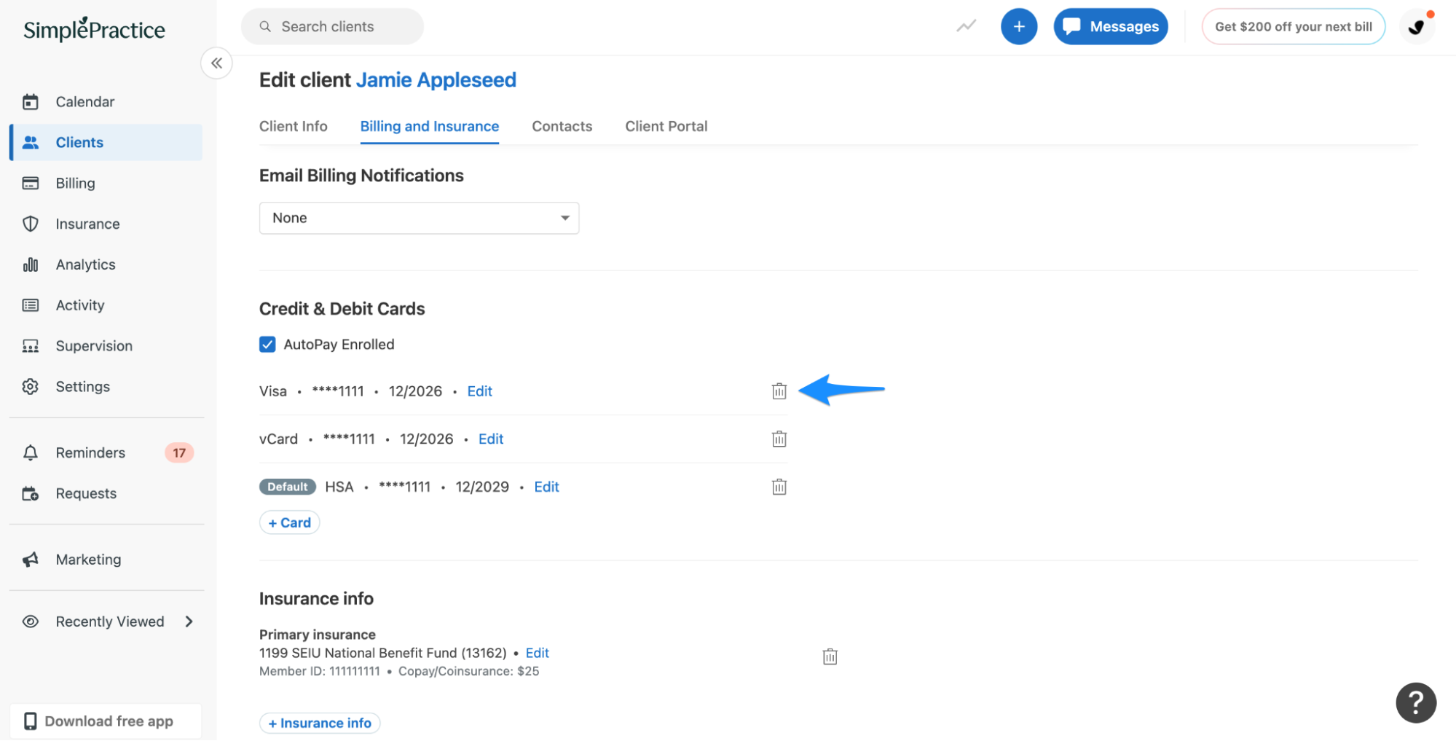Open Requests in the sidebar
The width and height of the screenshot is (1456, 741).
[86, 494]
